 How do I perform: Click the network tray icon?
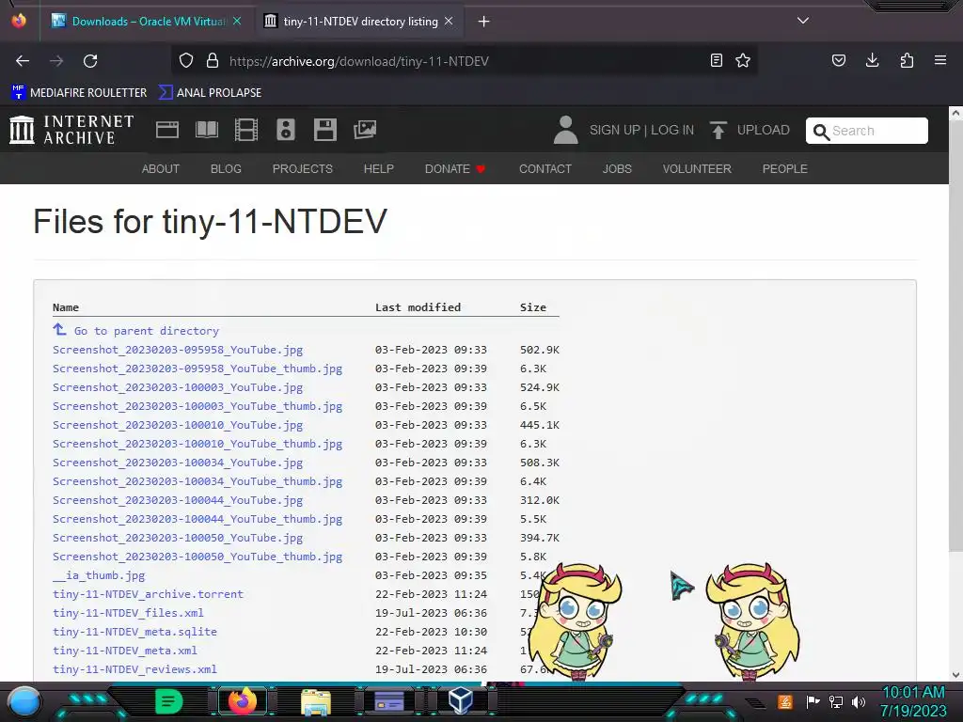tap(836, 701)
